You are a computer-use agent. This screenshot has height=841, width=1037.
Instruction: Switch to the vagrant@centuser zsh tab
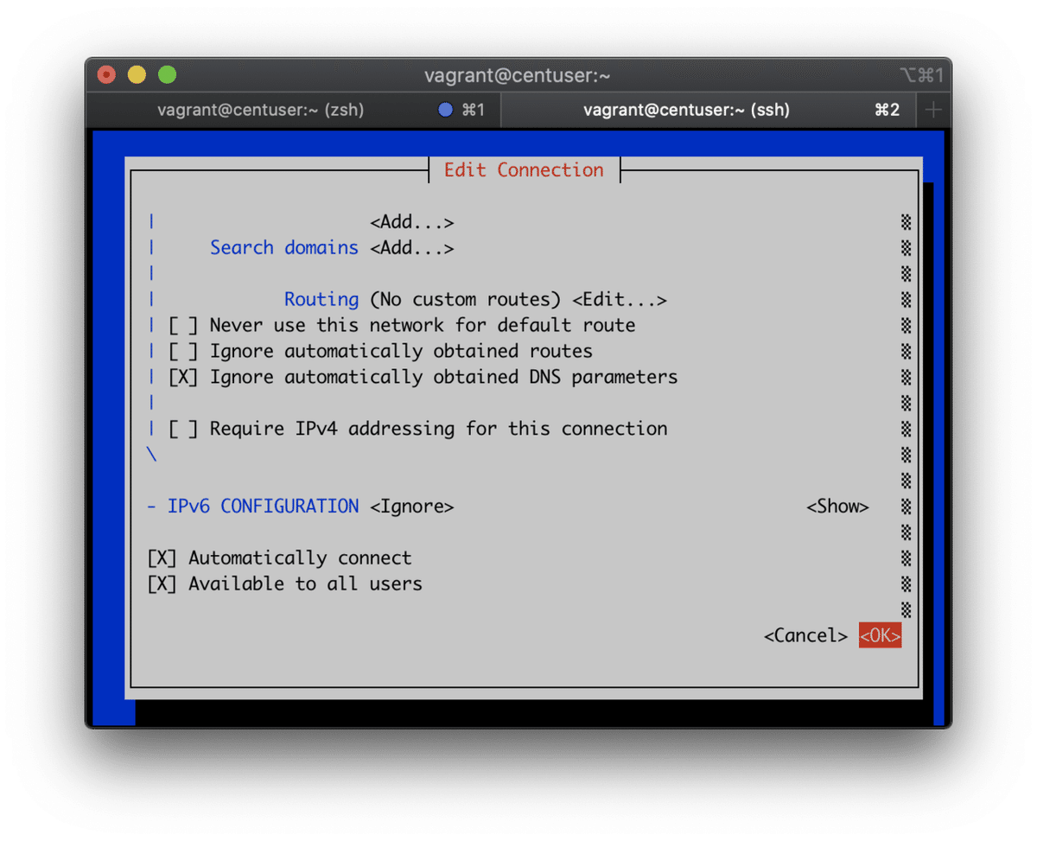coord(293,110)
